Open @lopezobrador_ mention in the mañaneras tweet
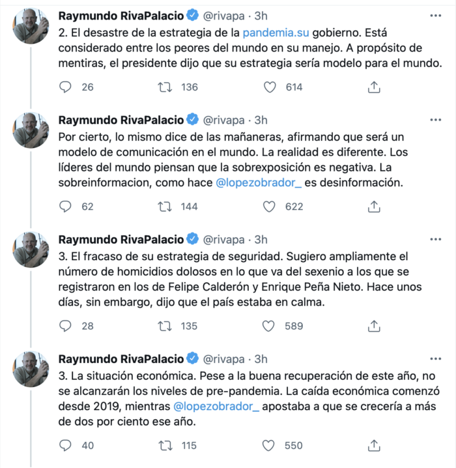The image size is (456, 468). pyautogui.click(x=252, y=184)
